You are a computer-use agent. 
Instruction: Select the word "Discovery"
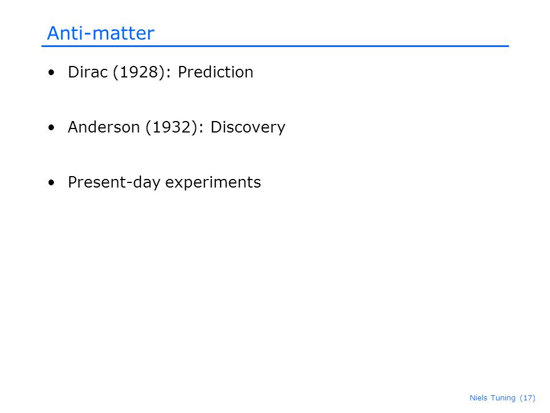[x=248, y=128]
